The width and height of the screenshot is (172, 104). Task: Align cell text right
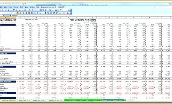(x=32, y=13)
